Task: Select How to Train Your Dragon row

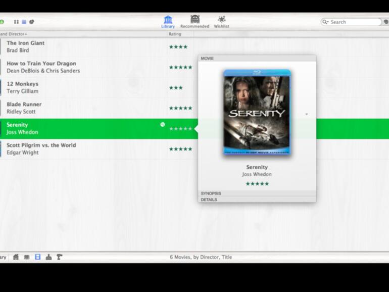Action: (x=97, y=67)
